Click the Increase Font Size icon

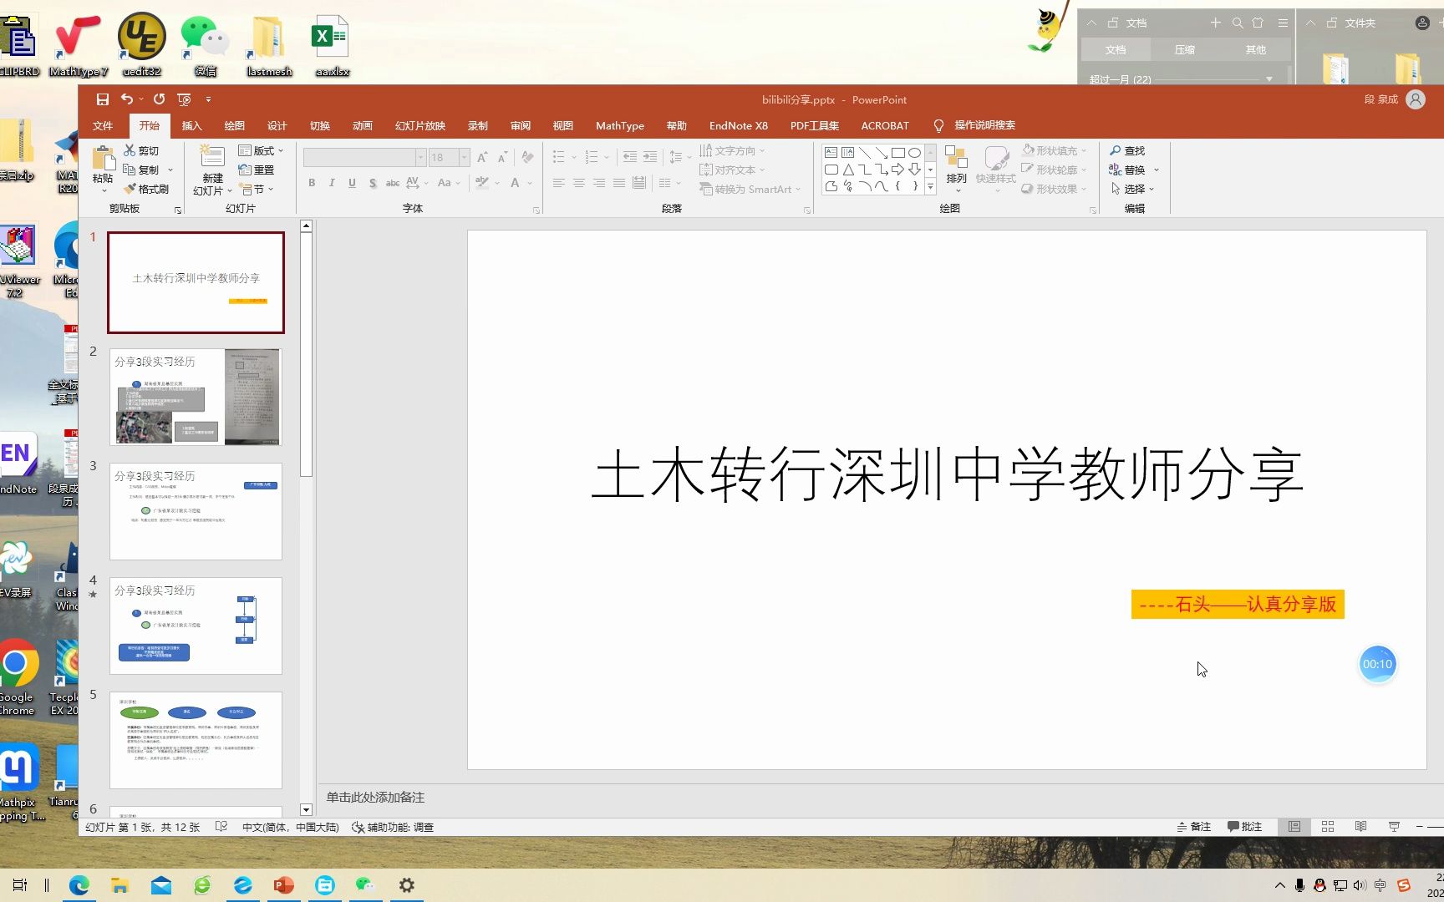(x=482, y=157)
